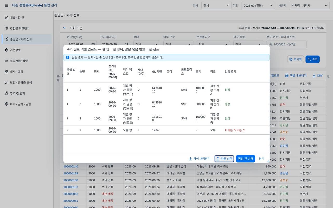
Task: Open the 회사 company dropdown
Action: pos(216,5)
